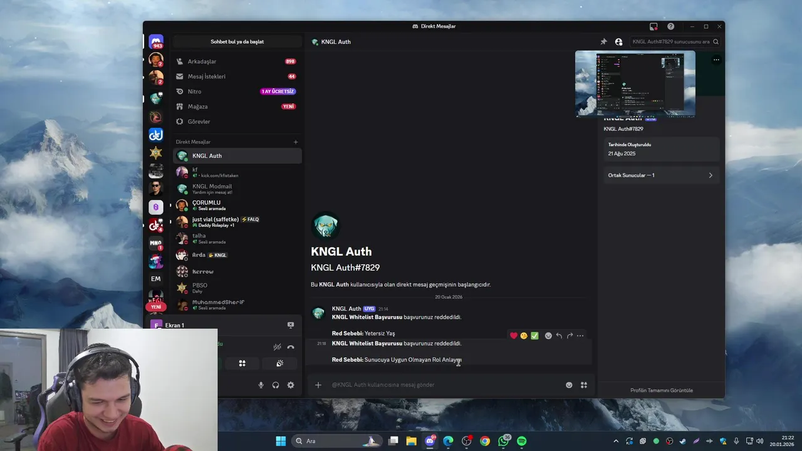Open the Arkadaşlar section
The height and width of the screenshot is (451, 802).
point(237,61)
